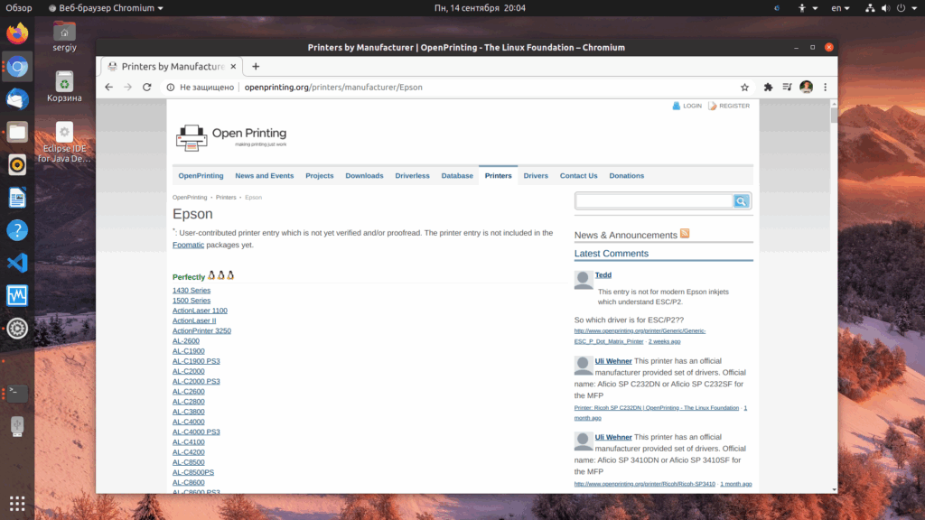This screenshot has width=925, height=520.
Task: Open LibreOffice Writer in the dock
Action: click(x=17, y=198)
